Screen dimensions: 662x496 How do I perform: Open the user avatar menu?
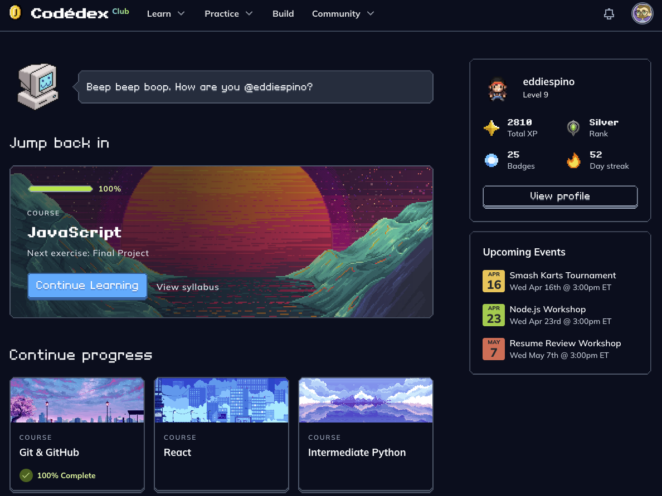click(x=642, y=13)
